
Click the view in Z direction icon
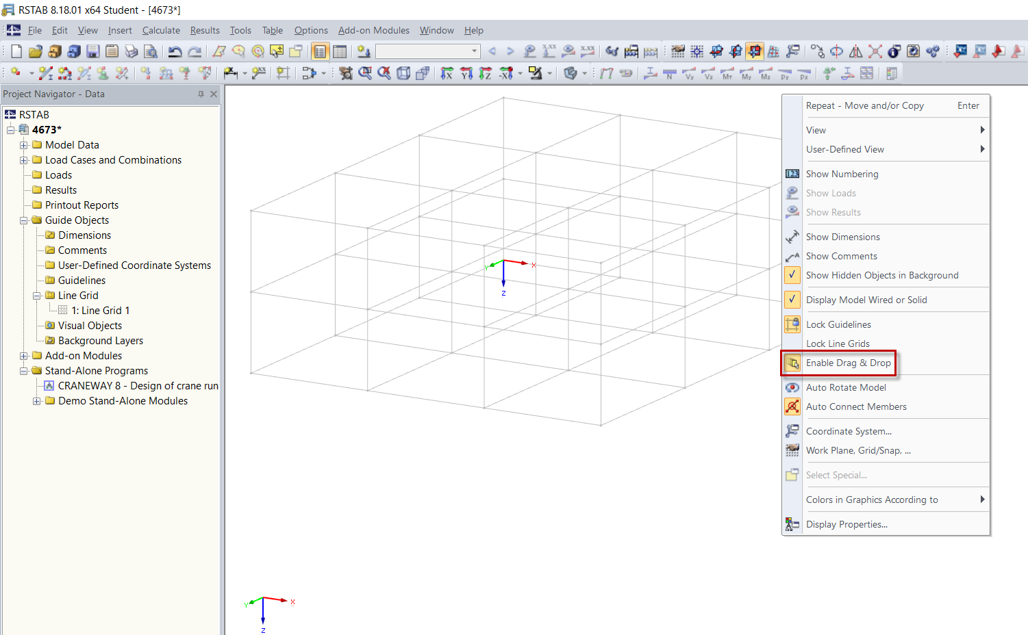(486, 73)
